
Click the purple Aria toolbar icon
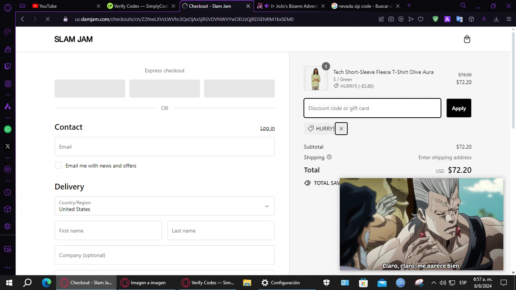pos(448,19)
